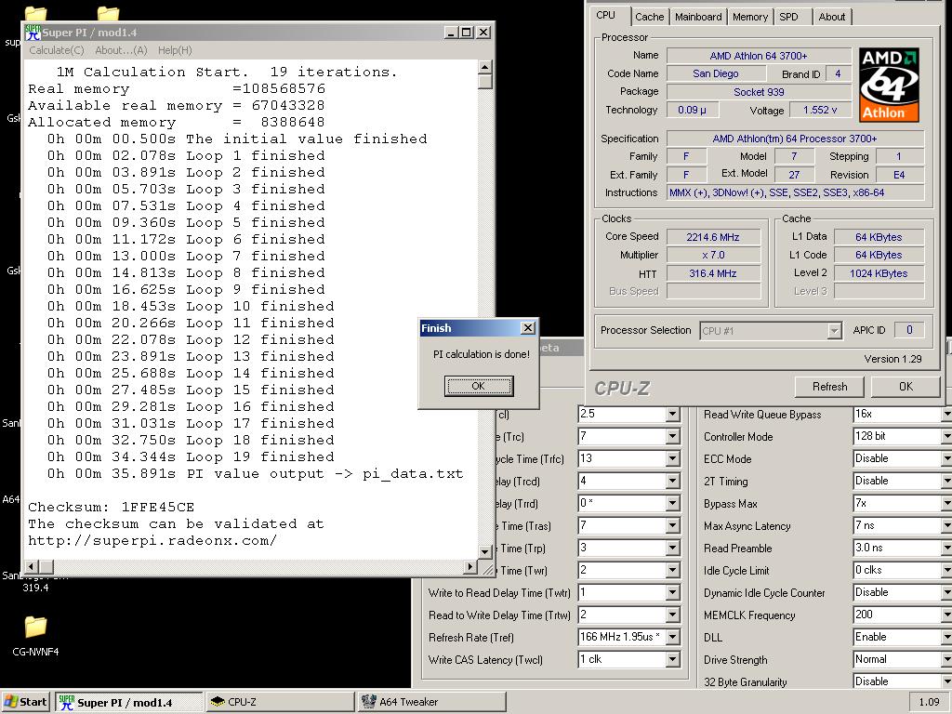Image resolution: width=952 pixels, height=714 pixels.
Task: Open the MEMCLK Frequency 200 dropdown
Action: [946, 615]
